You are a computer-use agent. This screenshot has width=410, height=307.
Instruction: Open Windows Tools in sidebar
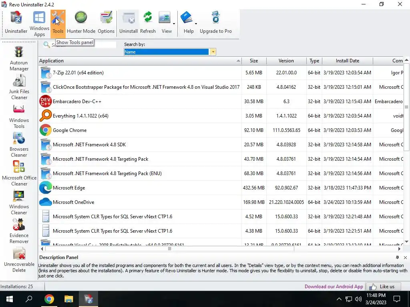19,116
